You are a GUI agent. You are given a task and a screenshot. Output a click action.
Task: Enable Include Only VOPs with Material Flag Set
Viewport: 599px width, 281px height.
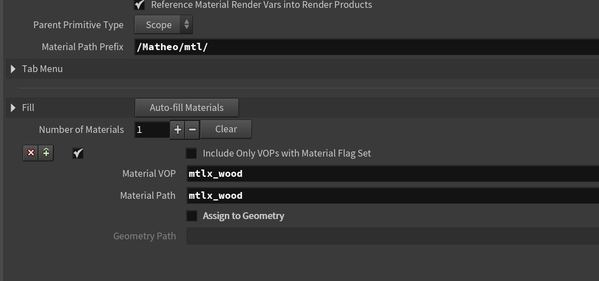click(x=192, y=153)
